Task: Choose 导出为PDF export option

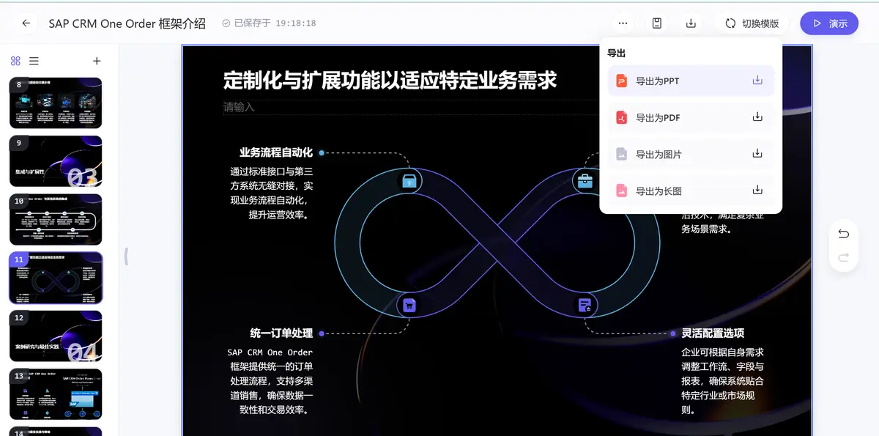Action: pyautogui.click(x=691, y=117)
